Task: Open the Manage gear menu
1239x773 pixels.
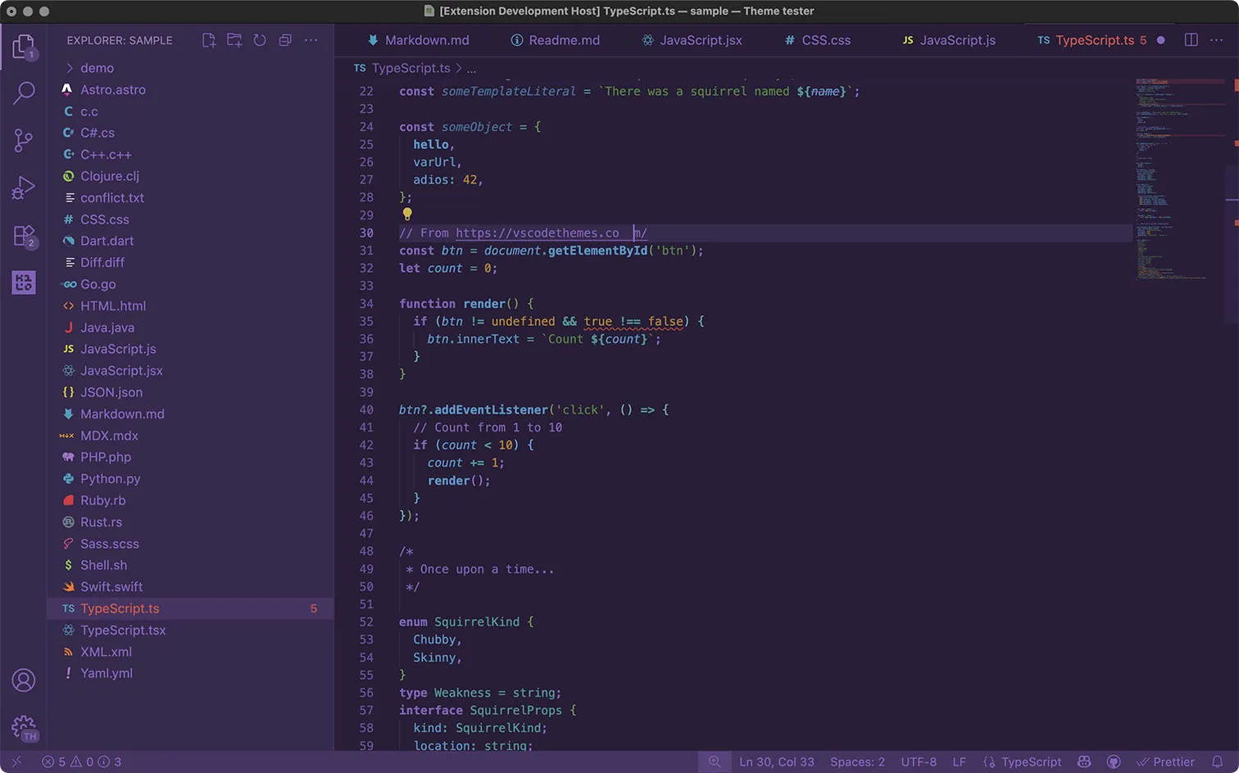Action: tap(24, 727)
